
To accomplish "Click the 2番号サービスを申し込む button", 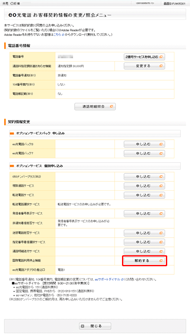I will pos(144,57).
